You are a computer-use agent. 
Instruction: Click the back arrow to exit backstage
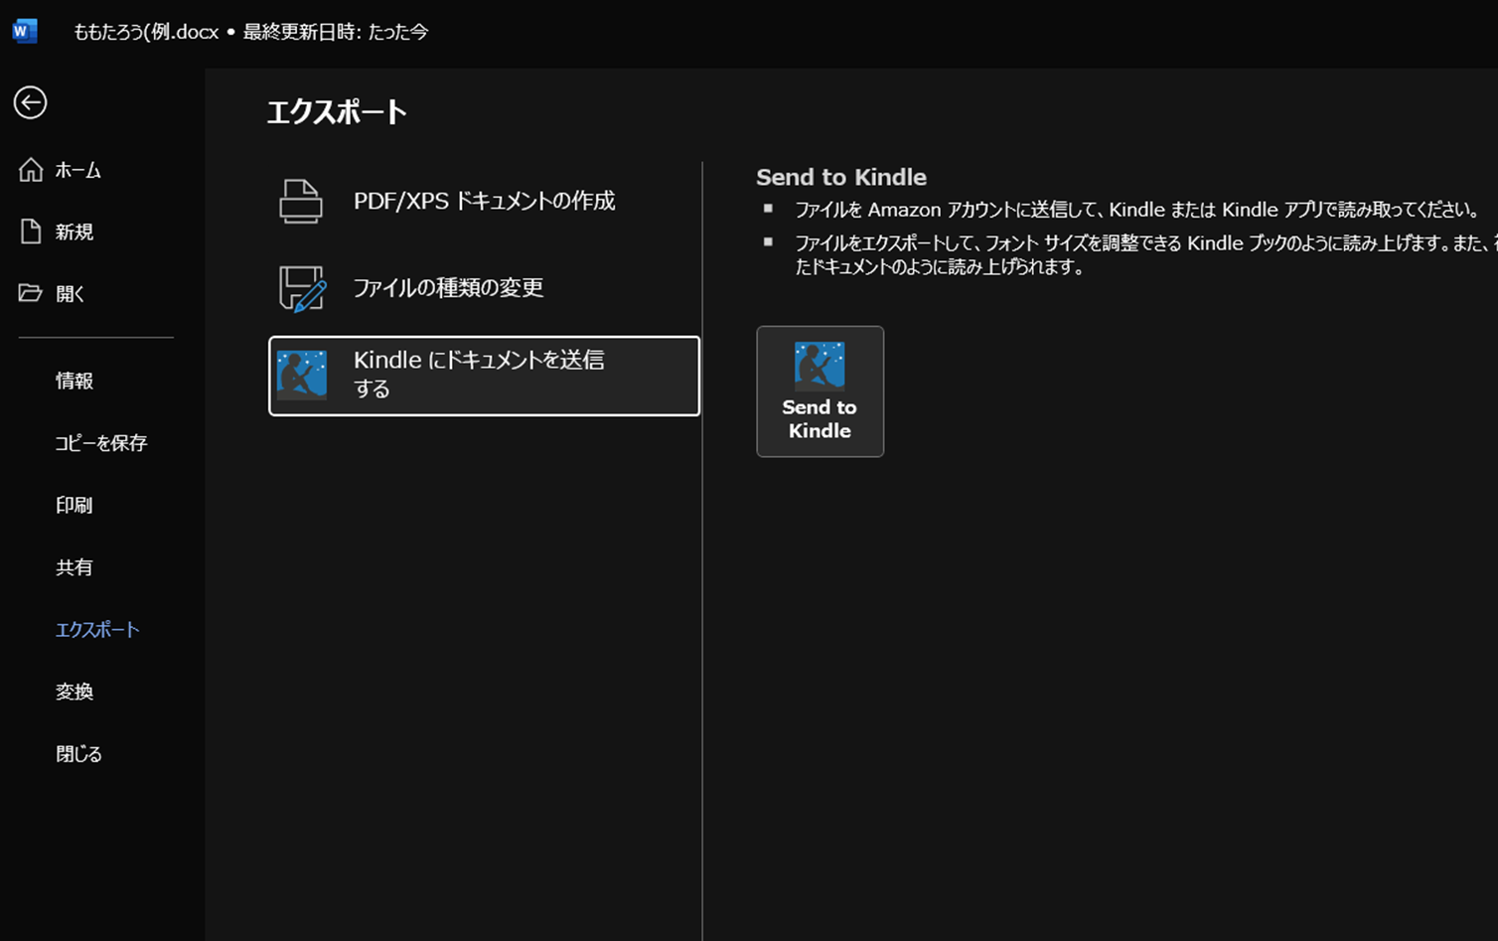click(30, 102)
